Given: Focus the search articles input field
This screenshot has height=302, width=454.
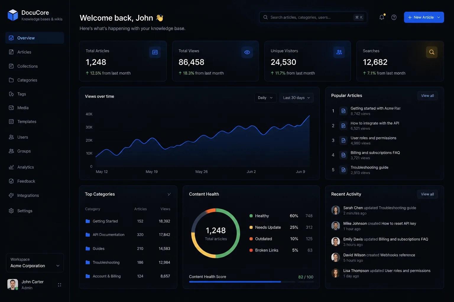Looking at the screenshot, I should pos(313,17).
